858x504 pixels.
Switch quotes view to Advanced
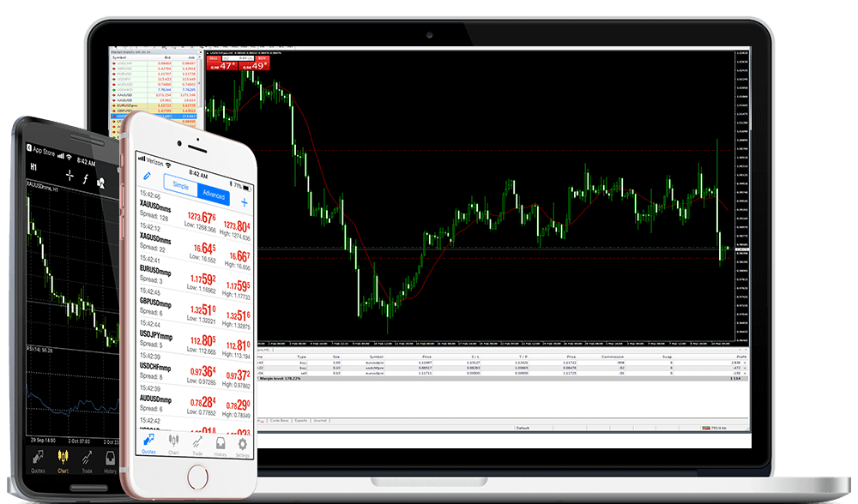(214, 194)
